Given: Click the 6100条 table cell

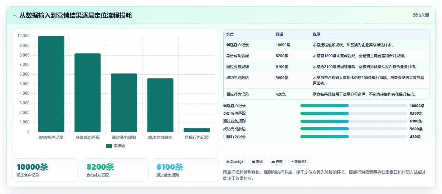Looking at the screenshot, I should [282, 67].
